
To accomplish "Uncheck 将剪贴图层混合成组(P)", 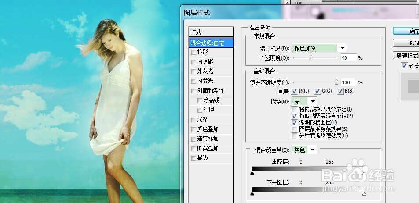I will [x=295, y=116].
